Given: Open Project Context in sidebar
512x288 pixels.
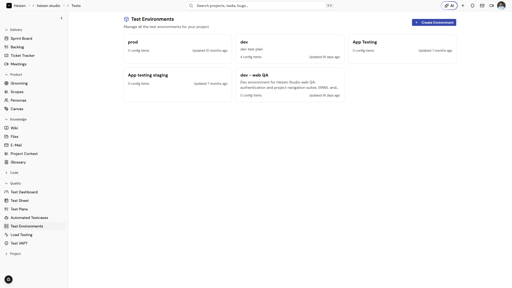Looking at the screenshot, I should point(34,154).
